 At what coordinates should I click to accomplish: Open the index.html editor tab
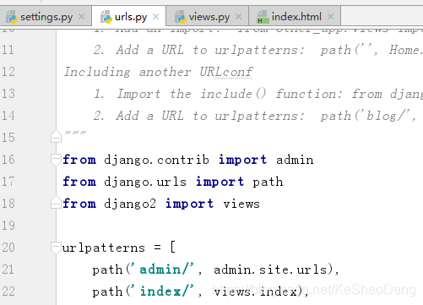[295, 17]
